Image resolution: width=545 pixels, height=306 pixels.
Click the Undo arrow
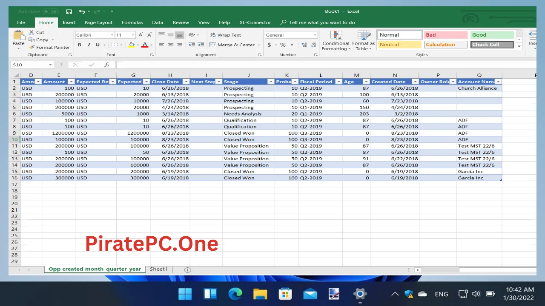(x=82, y=11)
